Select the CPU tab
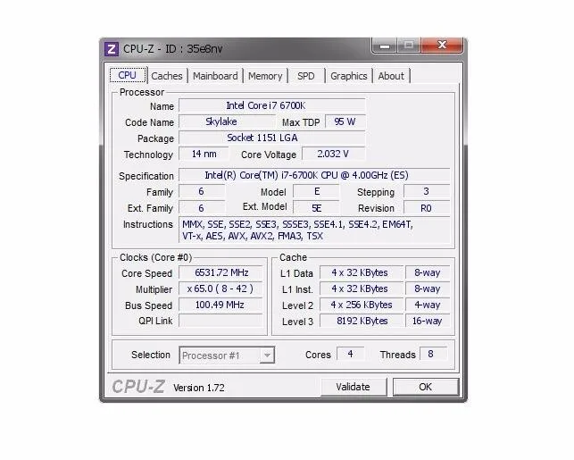This screenshot has height=460, width=574. pyautogui.click(x=128, y=75)
